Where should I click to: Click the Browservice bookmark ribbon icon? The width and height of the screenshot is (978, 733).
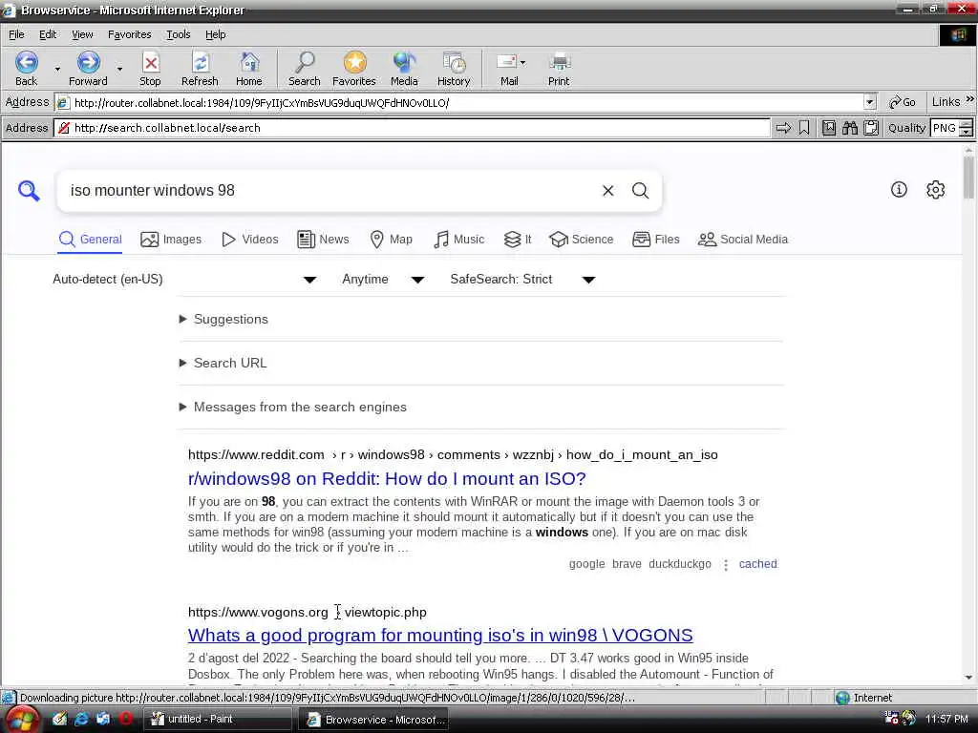pos(804,128)
